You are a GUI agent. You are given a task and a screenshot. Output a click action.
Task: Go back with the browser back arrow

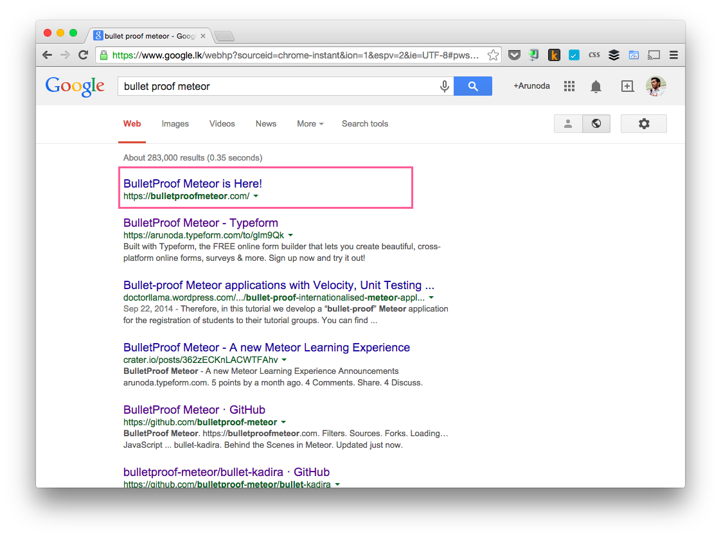(x=47, y=55)
